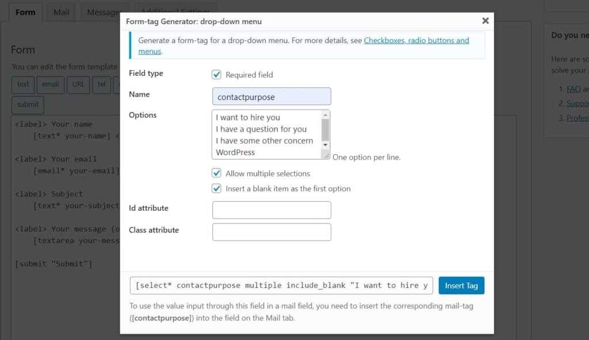The width and height of the screenshot is (589, 340).
Task: Toggle Allow multiple selections checkbox
Action: pos(217,173)
